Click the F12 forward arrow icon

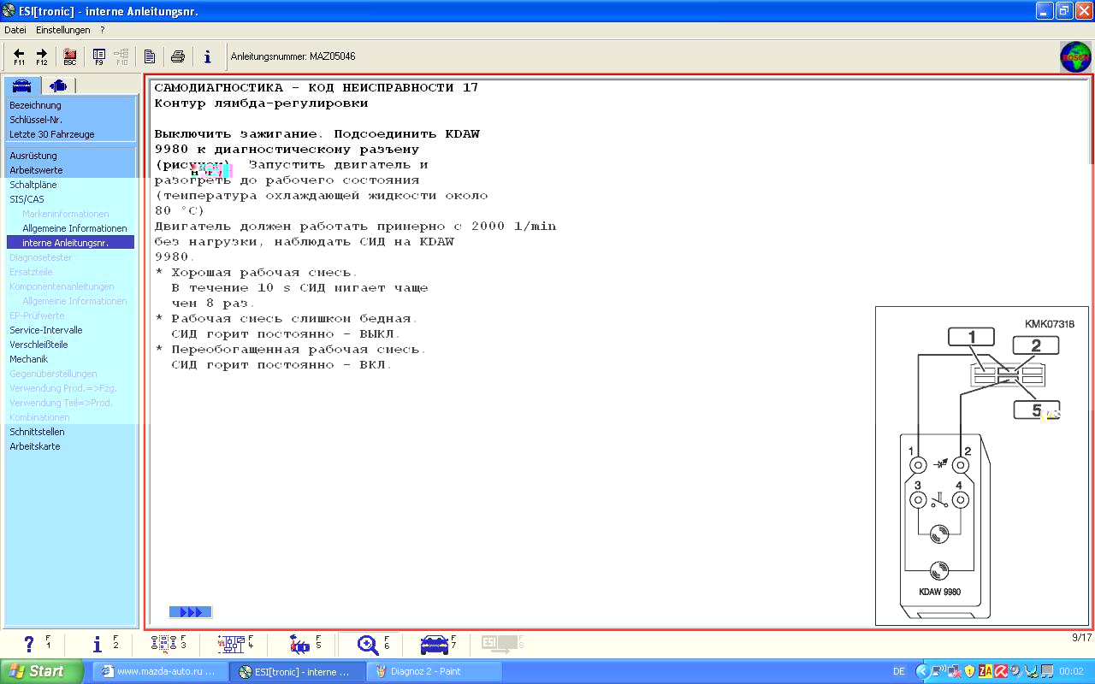[41, 56]
